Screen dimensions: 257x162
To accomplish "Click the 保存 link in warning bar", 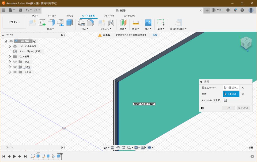I will [155, 35].
